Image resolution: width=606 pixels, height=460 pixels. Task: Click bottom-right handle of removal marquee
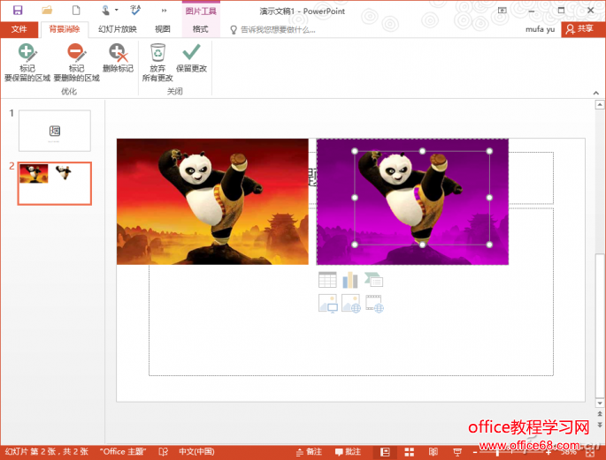(489, 245)
